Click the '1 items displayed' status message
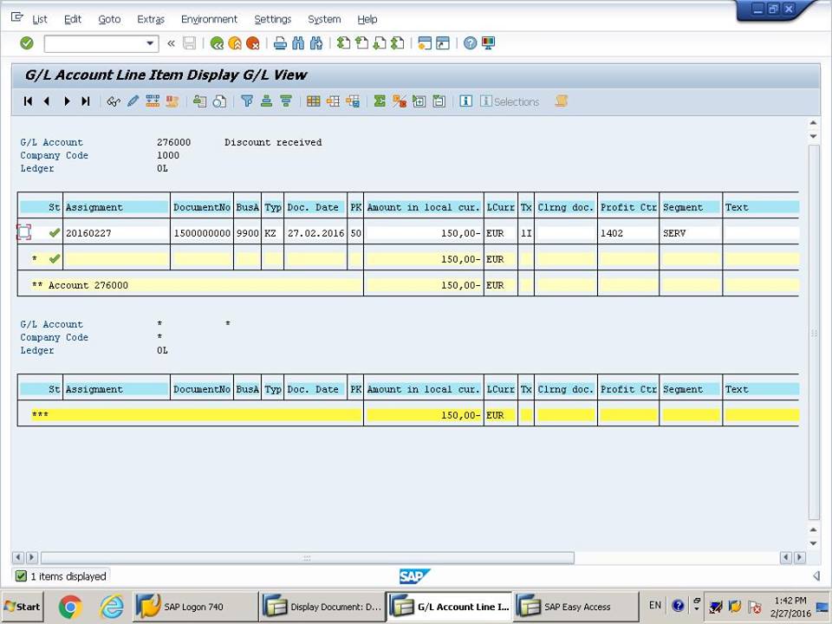Image resolution: width=832 pixels, height=624 pixels. [x=68, y=576]
